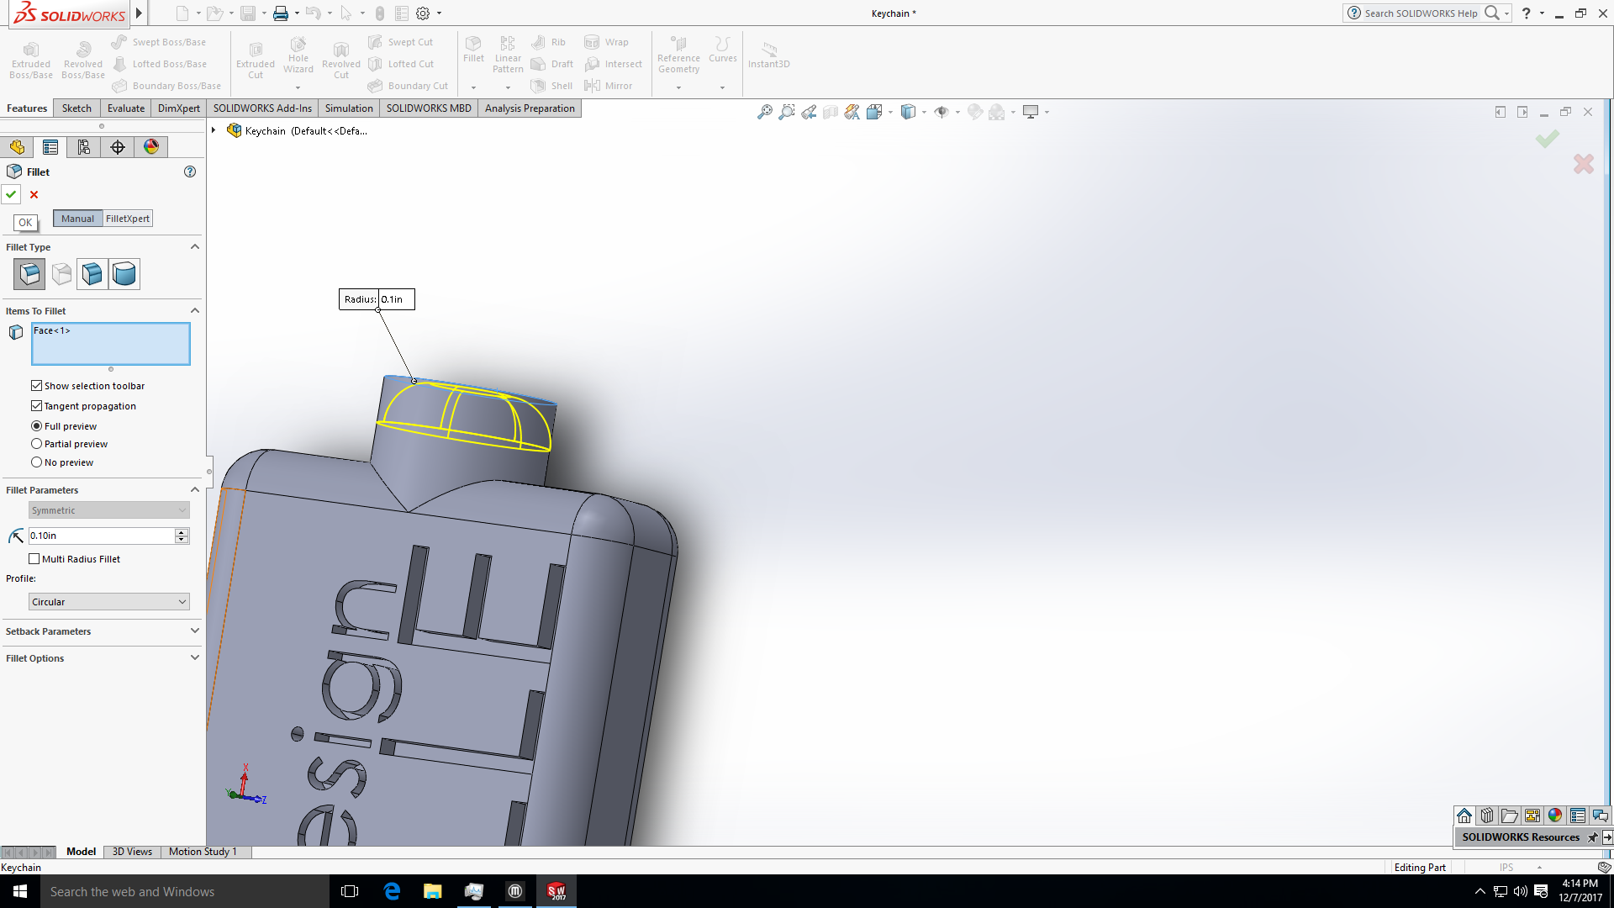Select the Zoom to Fit view icon

point(764,111)
